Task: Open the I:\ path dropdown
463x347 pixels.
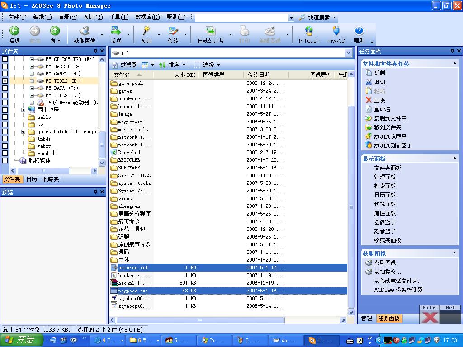Action: pyautogui.click(x=349, y=53)
